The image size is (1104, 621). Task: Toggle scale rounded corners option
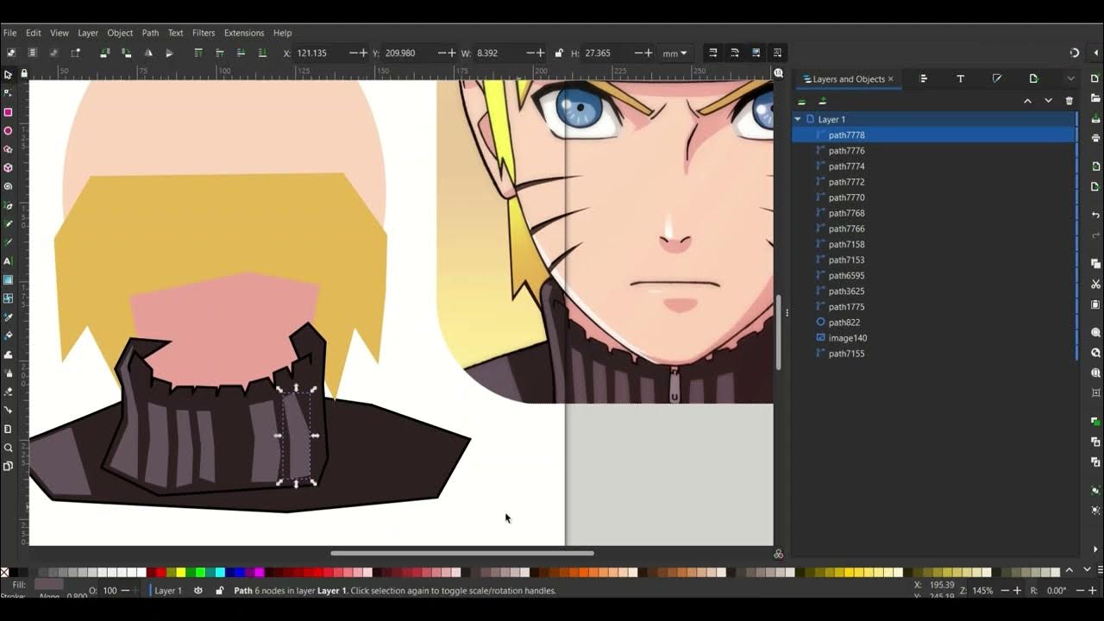734,53
